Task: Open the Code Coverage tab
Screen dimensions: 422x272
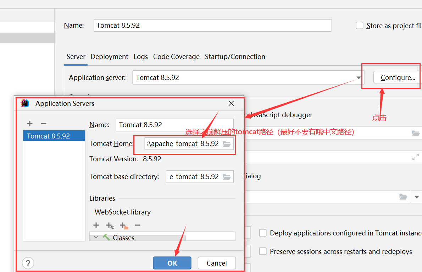Action: (176, 56)
